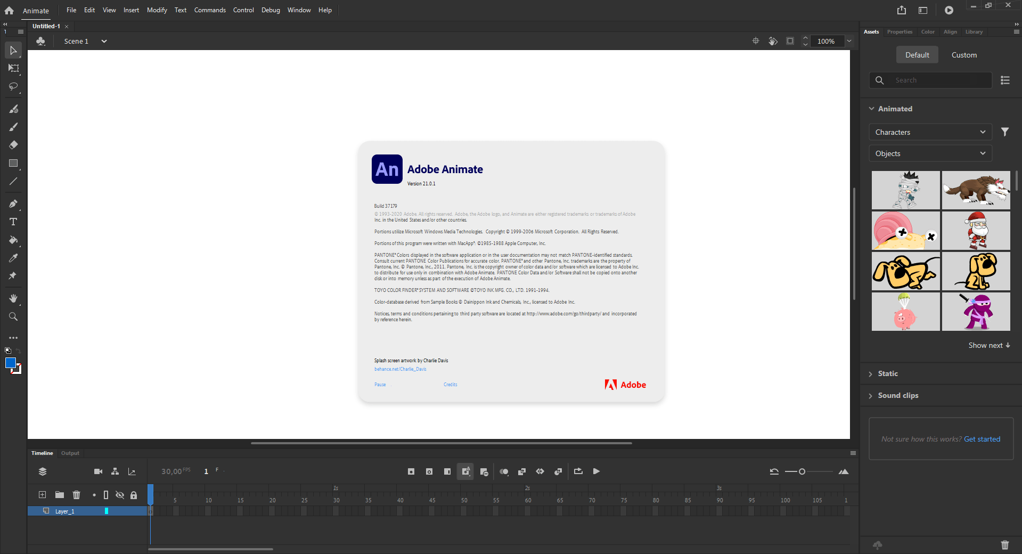1022x554 pixels.
Task: Click the Quick Share export icon
Action: 901,10
